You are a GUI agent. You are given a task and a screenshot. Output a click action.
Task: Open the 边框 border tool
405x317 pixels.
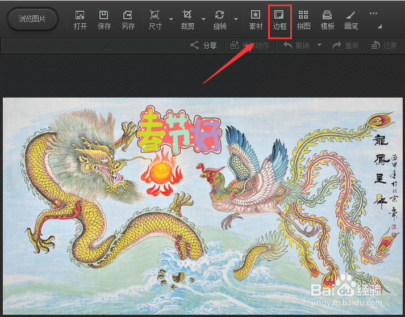(x=279, y=20)
